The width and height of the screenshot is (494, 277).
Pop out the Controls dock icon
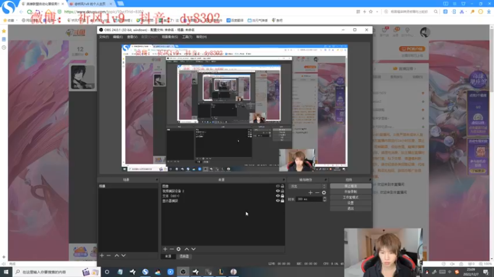tap(370, 180)
